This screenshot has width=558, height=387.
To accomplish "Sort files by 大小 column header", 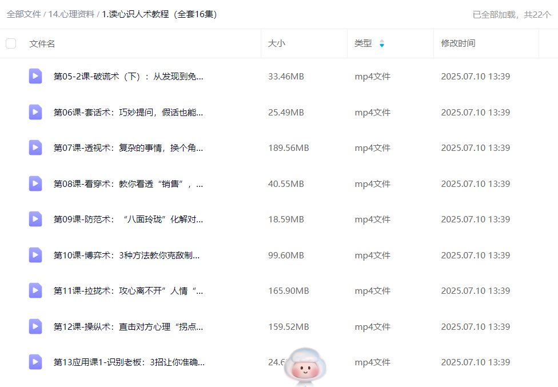I will pos(277,43).
